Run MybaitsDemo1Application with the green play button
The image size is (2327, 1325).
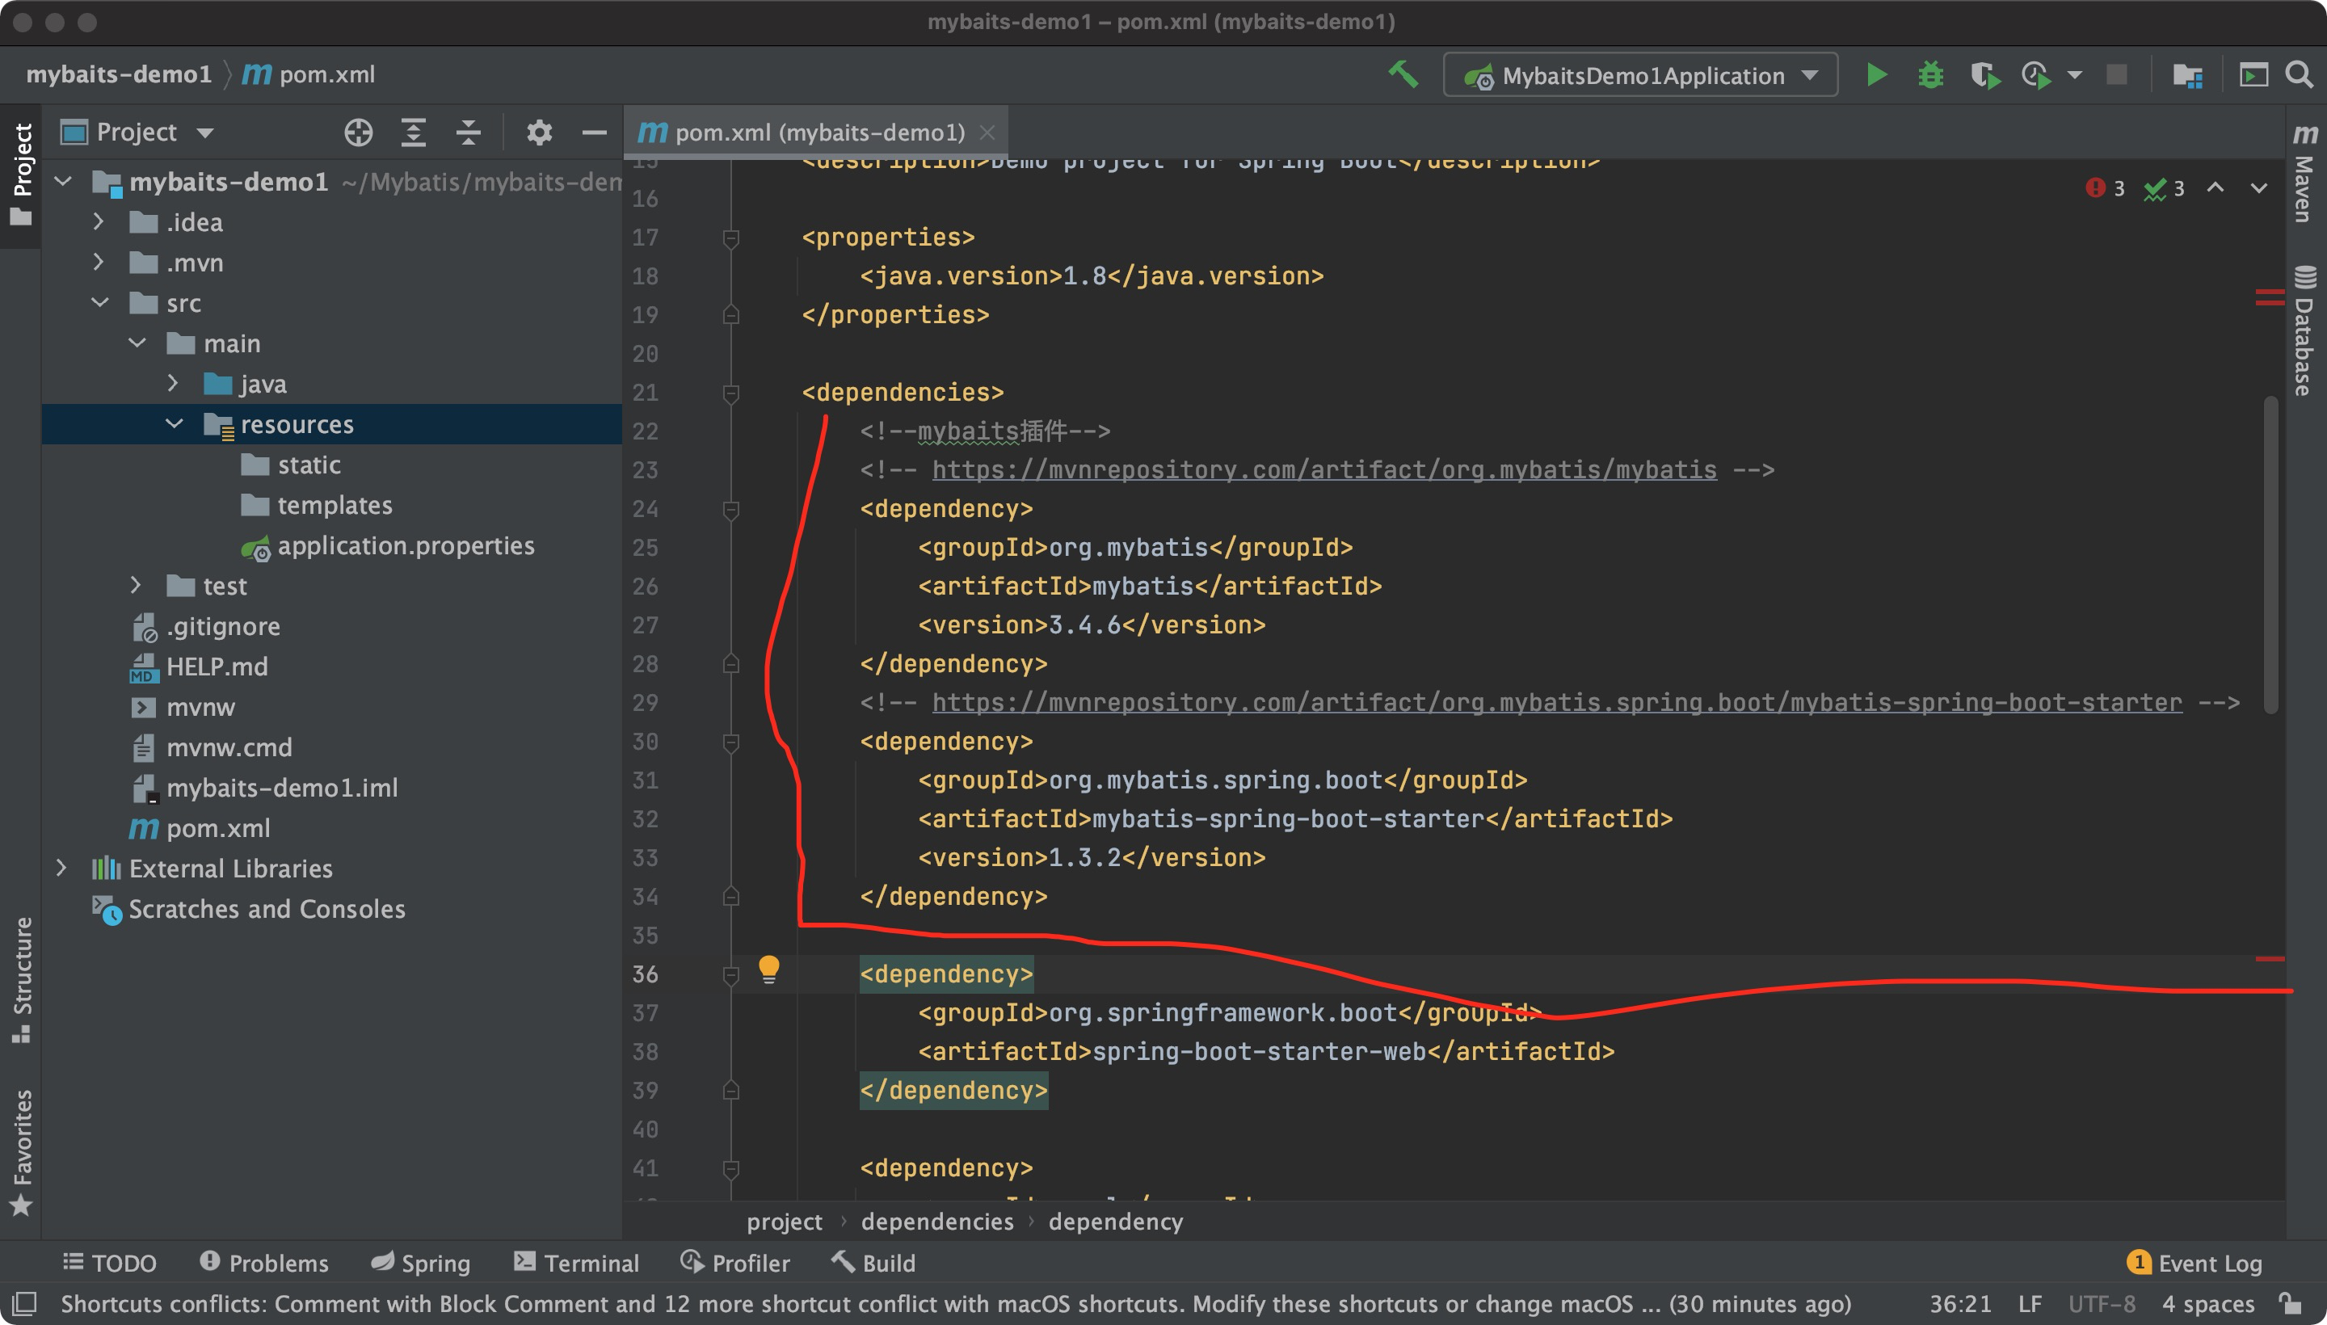[1875, 74]
